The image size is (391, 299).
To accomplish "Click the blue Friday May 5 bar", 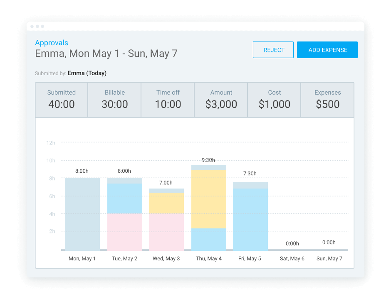I will 250,219.
